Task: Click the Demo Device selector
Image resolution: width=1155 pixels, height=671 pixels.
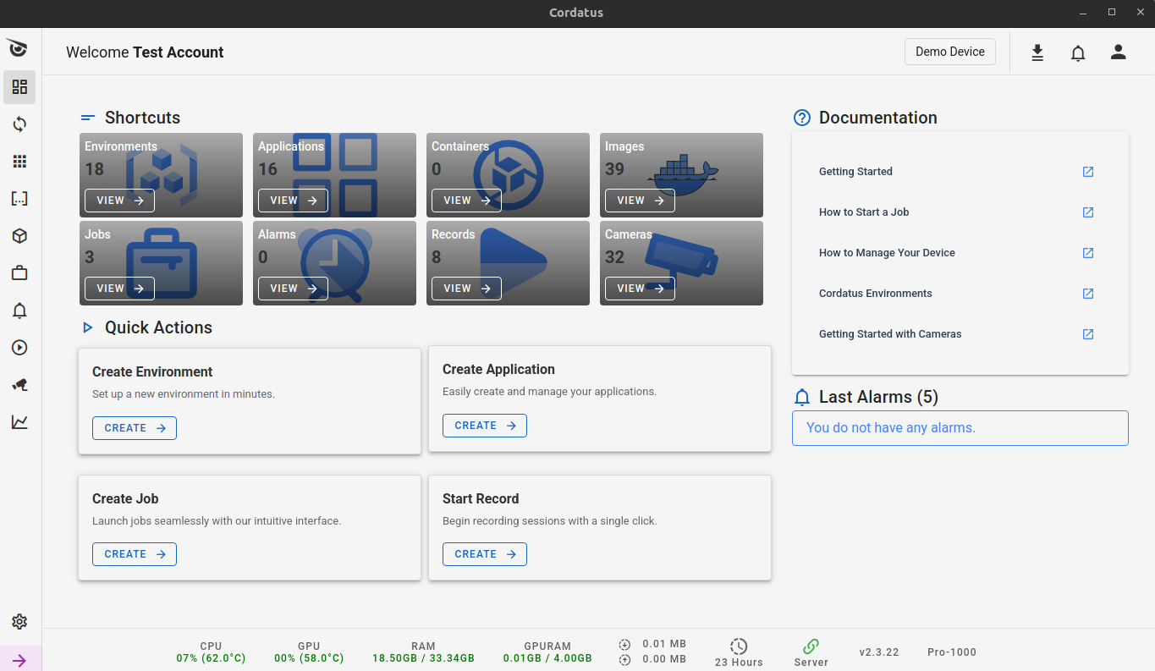Action: [x=949, y=52]
